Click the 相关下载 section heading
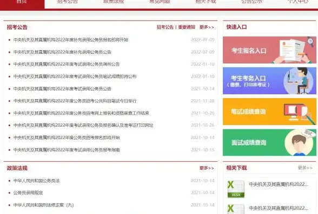The height and width of the screenshot is (214, 318). [237, 168]
